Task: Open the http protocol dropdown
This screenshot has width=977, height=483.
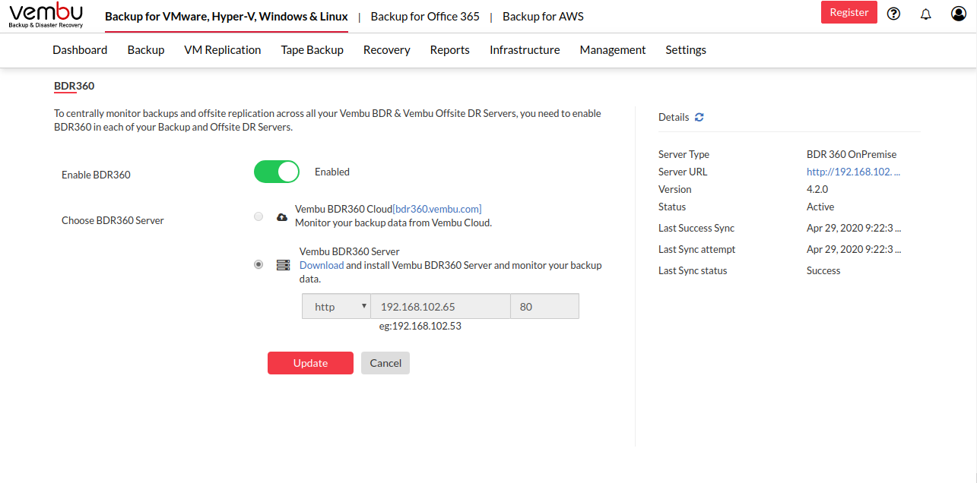Action: pyautogui.click(x=336, y=307)
